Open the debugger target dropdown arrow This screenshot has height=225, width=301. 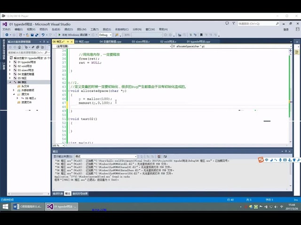pos(89,35)
